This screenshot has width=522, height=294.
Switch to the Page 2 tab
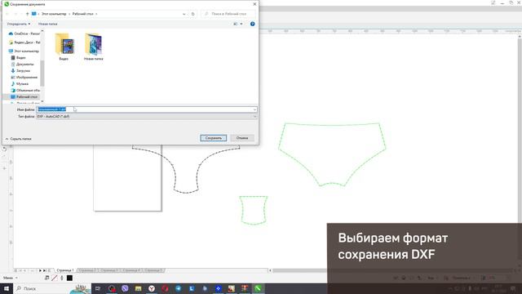pos(88,270)
